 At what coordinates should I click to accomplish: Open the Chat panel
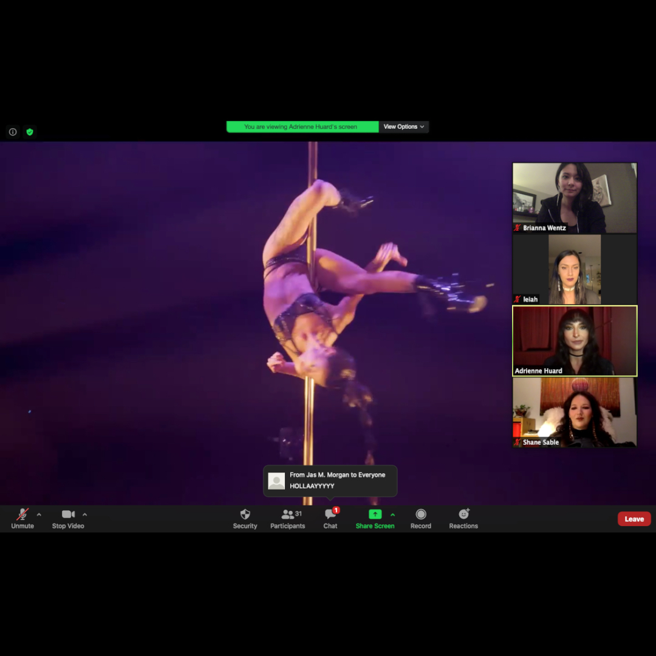pos(330,518)
